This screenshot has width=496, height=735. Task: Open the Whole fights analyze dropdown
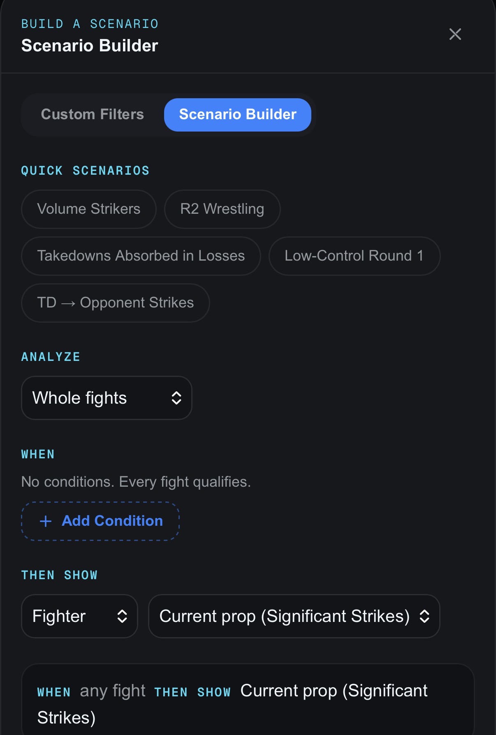107,398
